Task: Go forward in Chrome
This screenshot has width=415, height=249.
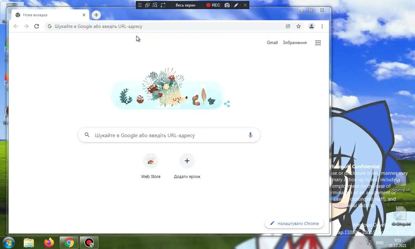Action: [x=26, y=26]
